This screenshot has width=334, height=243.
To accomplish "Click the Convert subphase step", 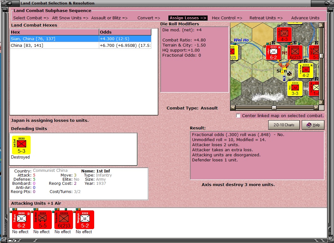I will 149,18.
